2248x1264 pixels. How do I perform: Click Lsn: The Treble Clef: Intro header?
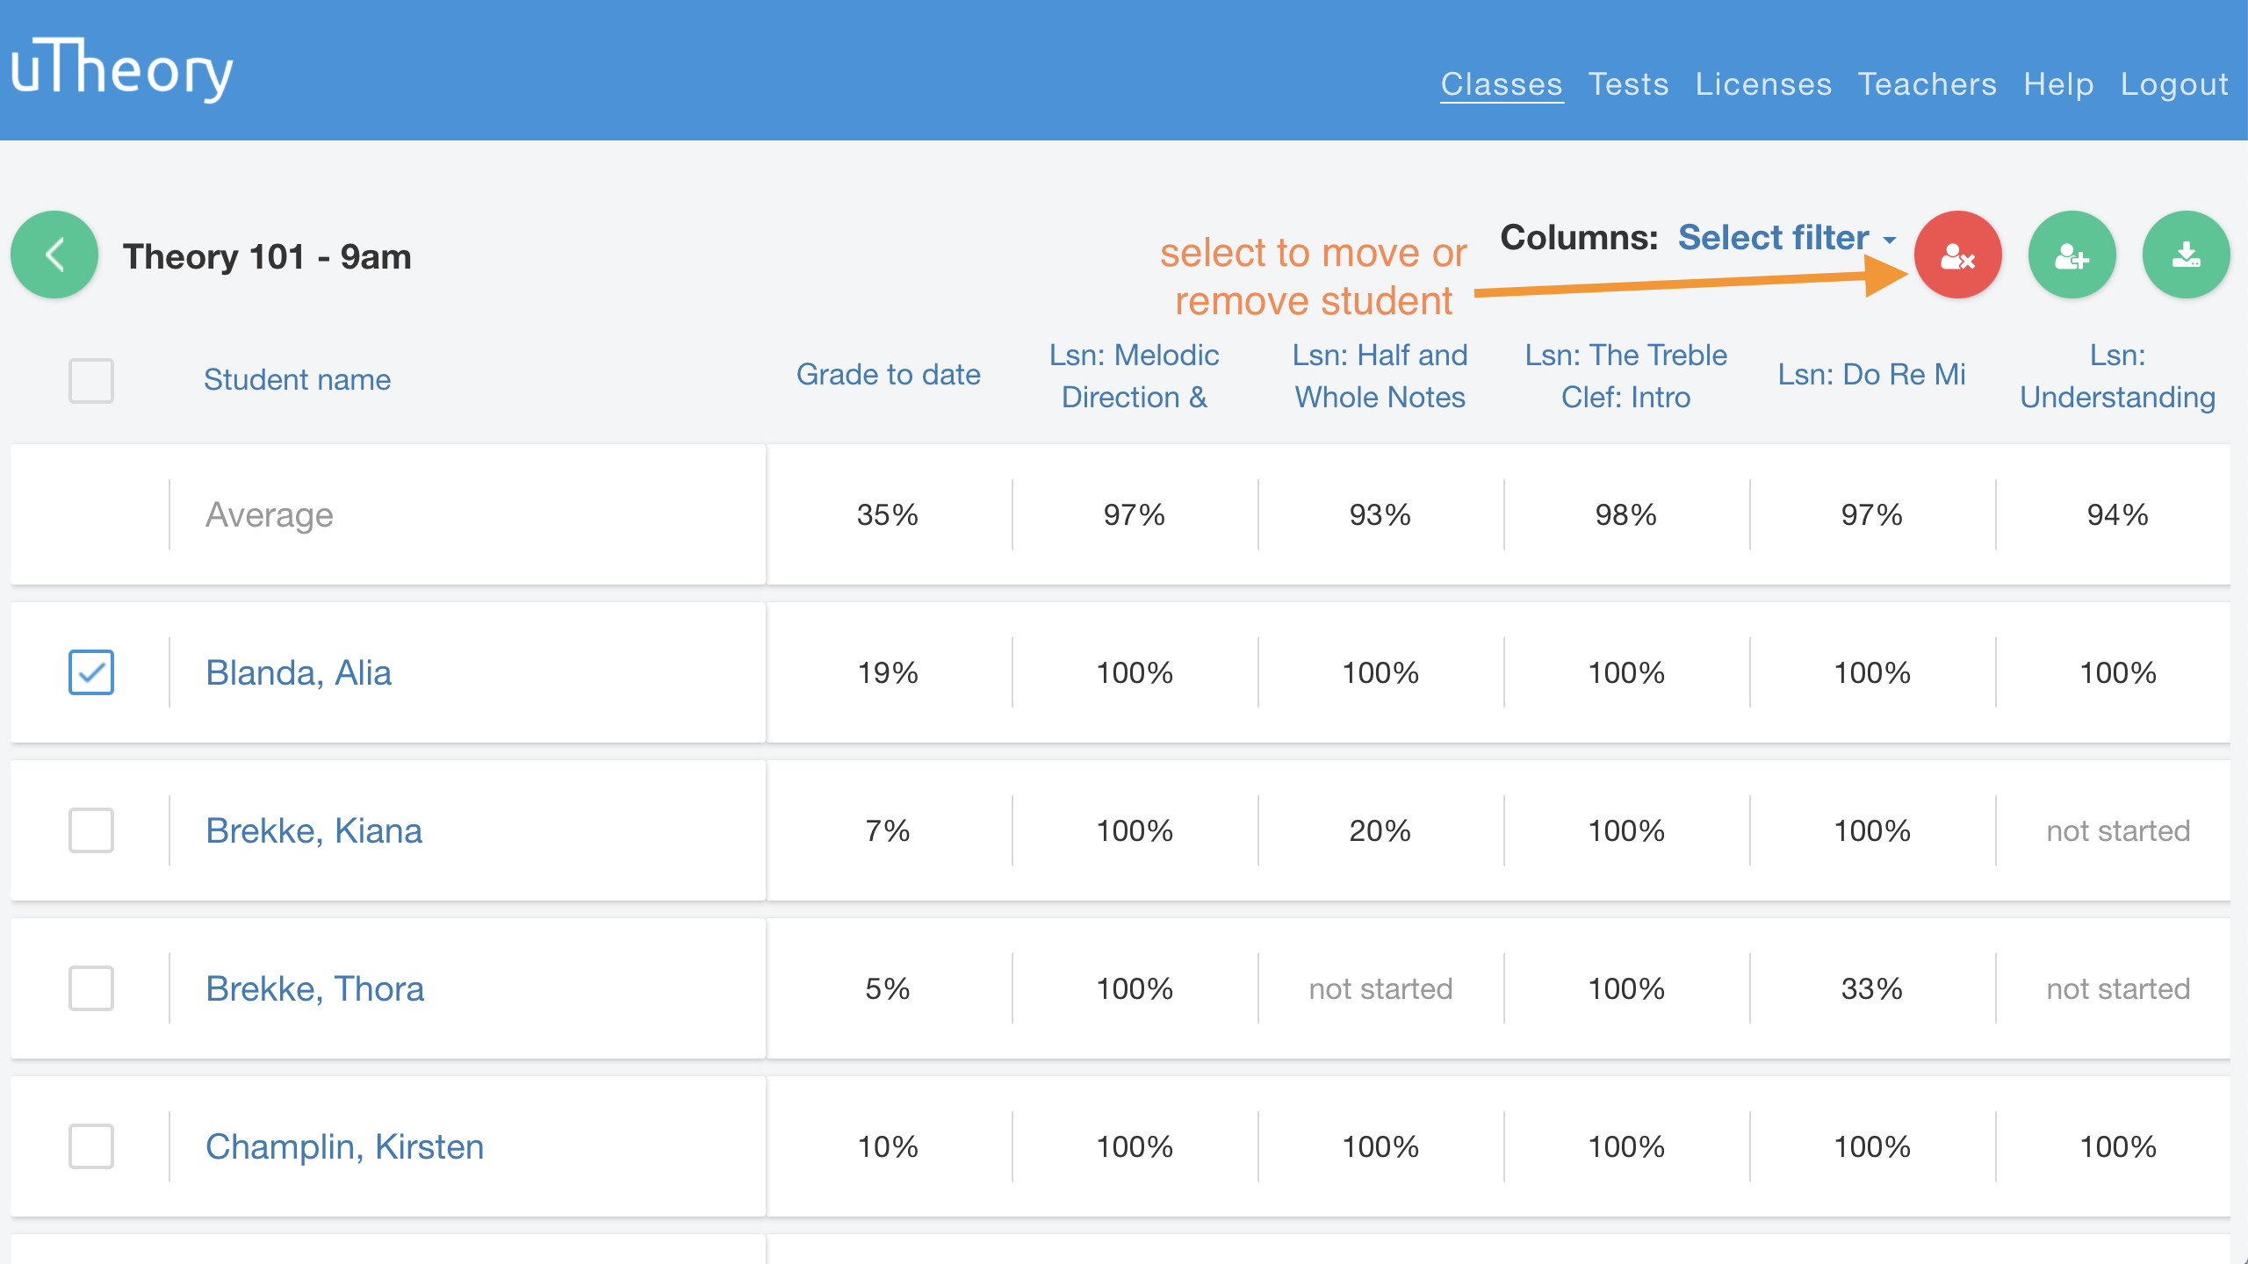pyautogui.click(x=1625, y=376)
